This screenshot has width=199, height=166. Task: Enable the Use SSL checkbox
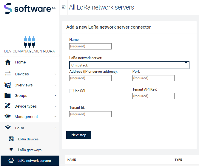click(71, 91)
